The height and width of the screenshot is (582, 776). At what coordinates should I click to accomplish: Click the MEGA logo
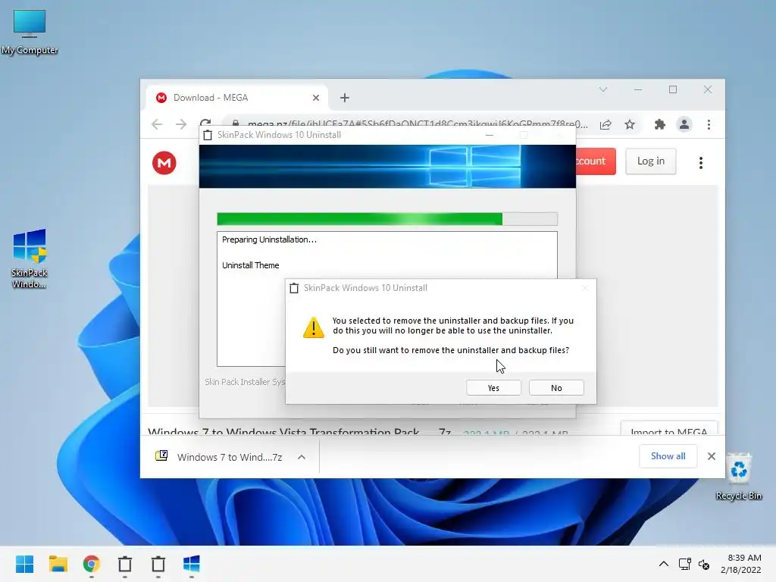coord(164,163)
